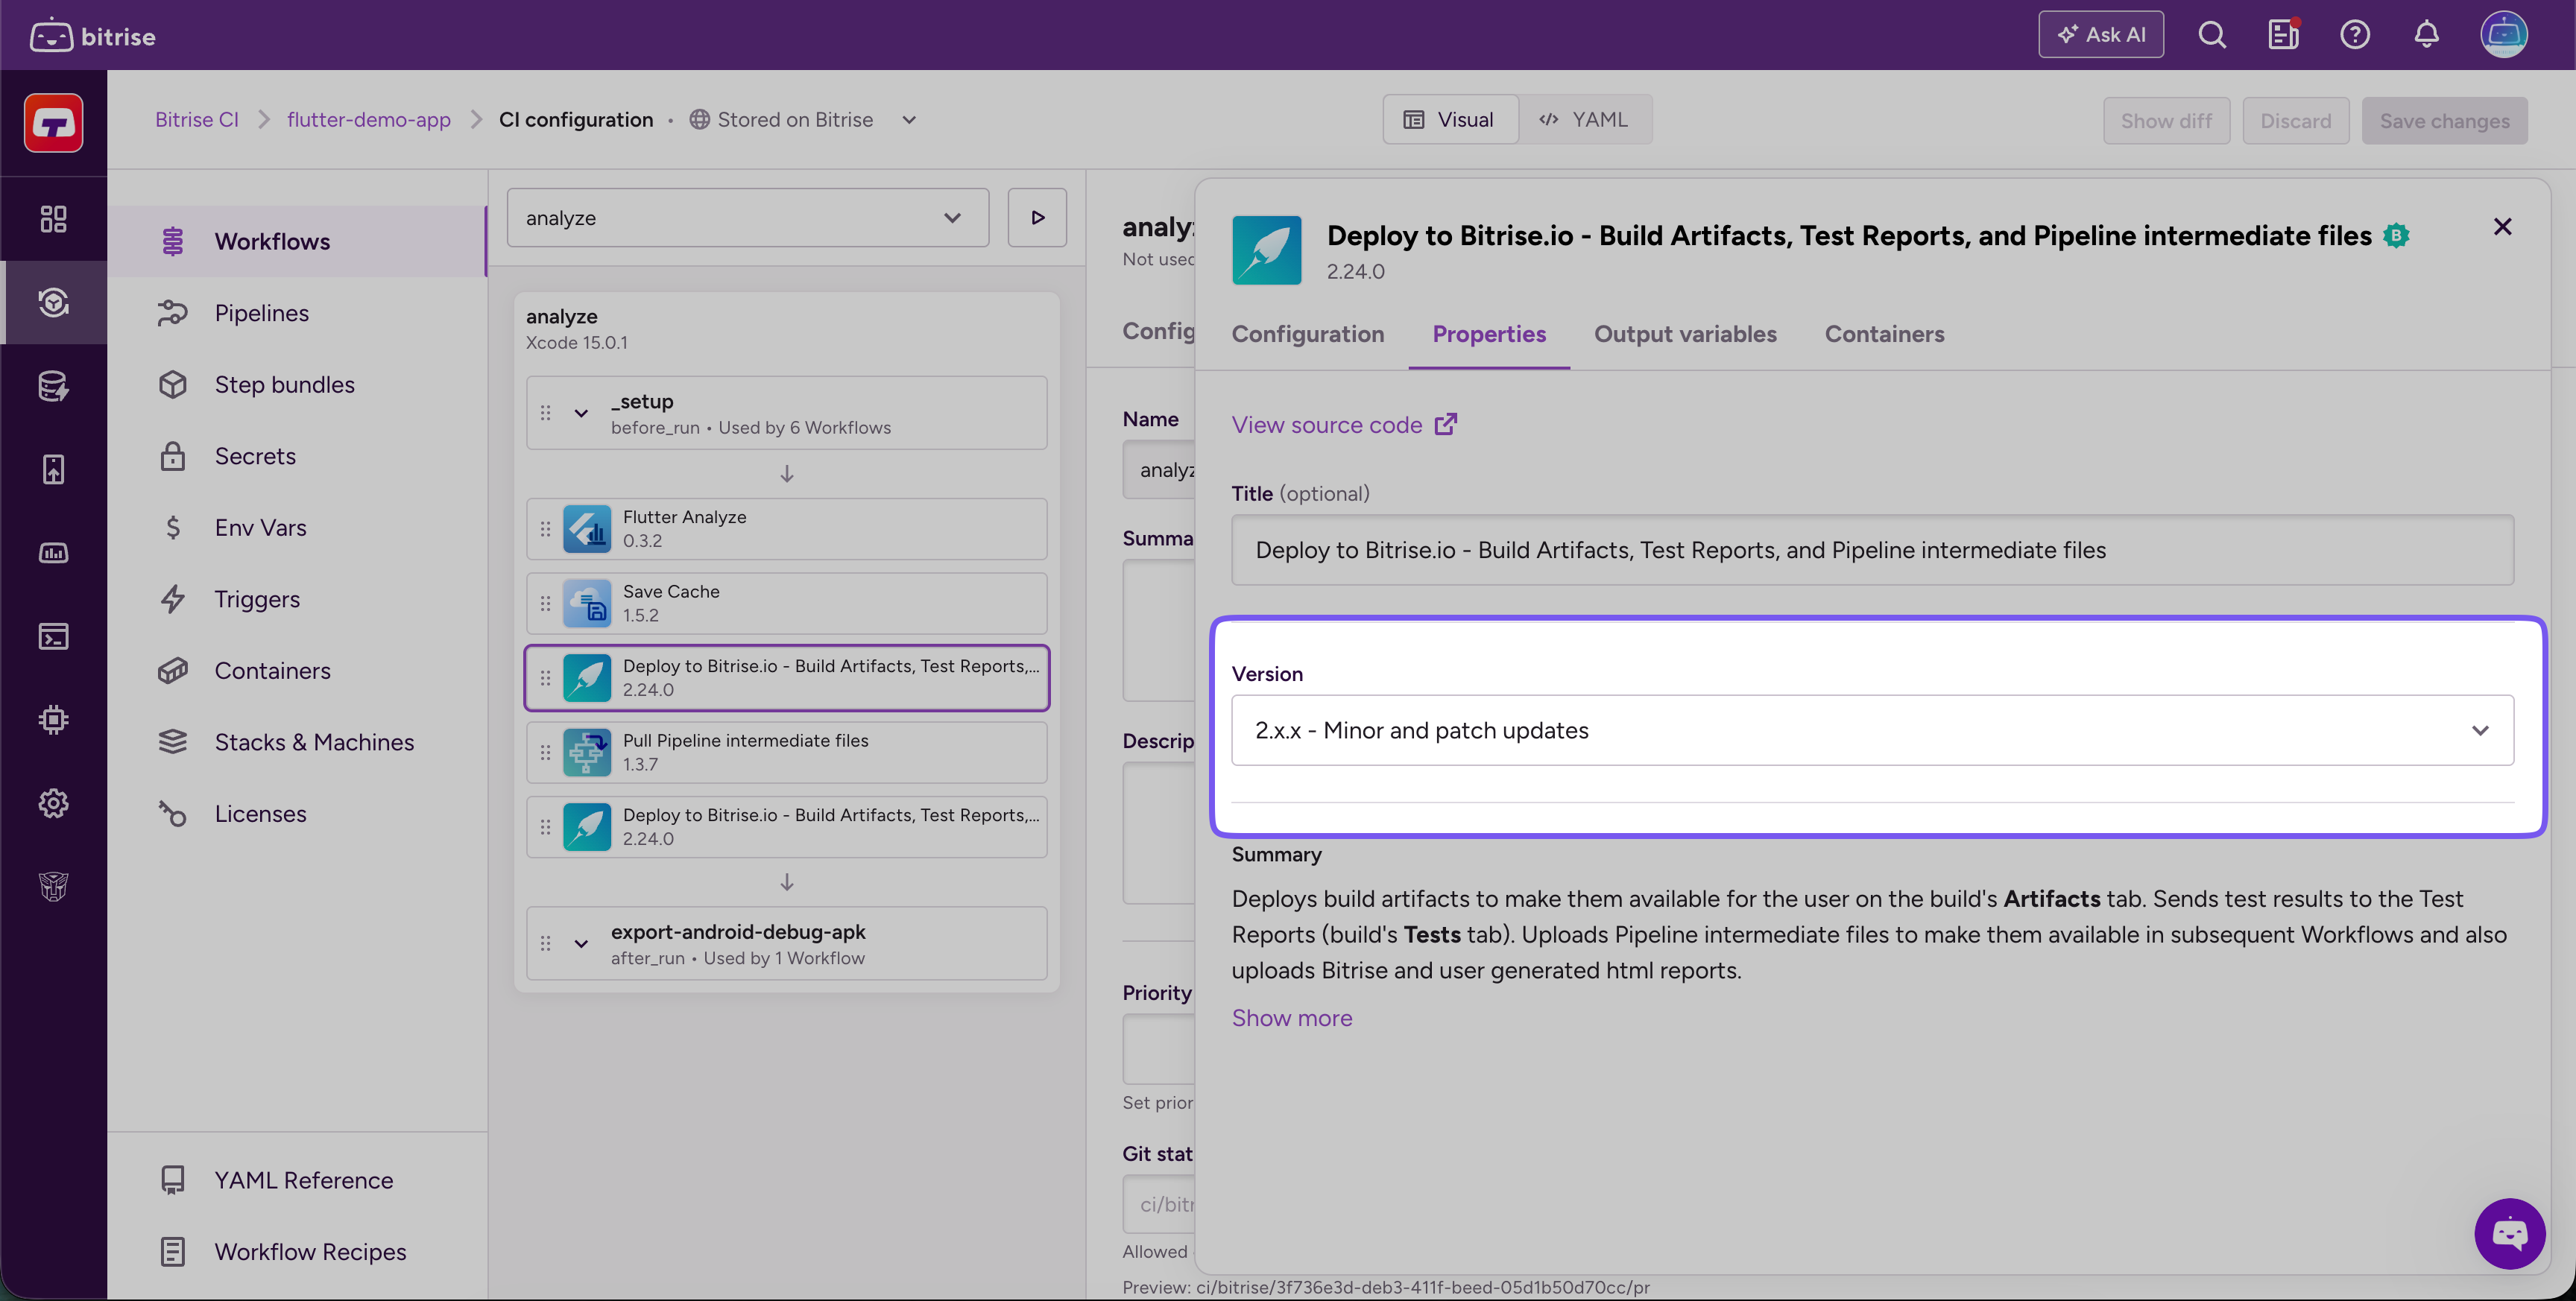Close the step properties panel
The image size is (2576, 1301).
pos(2502,227)
